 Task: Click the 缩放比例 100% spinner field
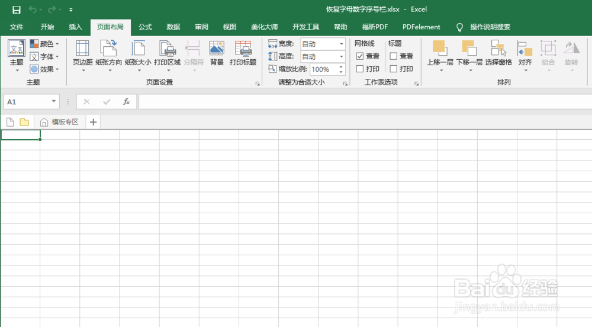pos(327,69)
